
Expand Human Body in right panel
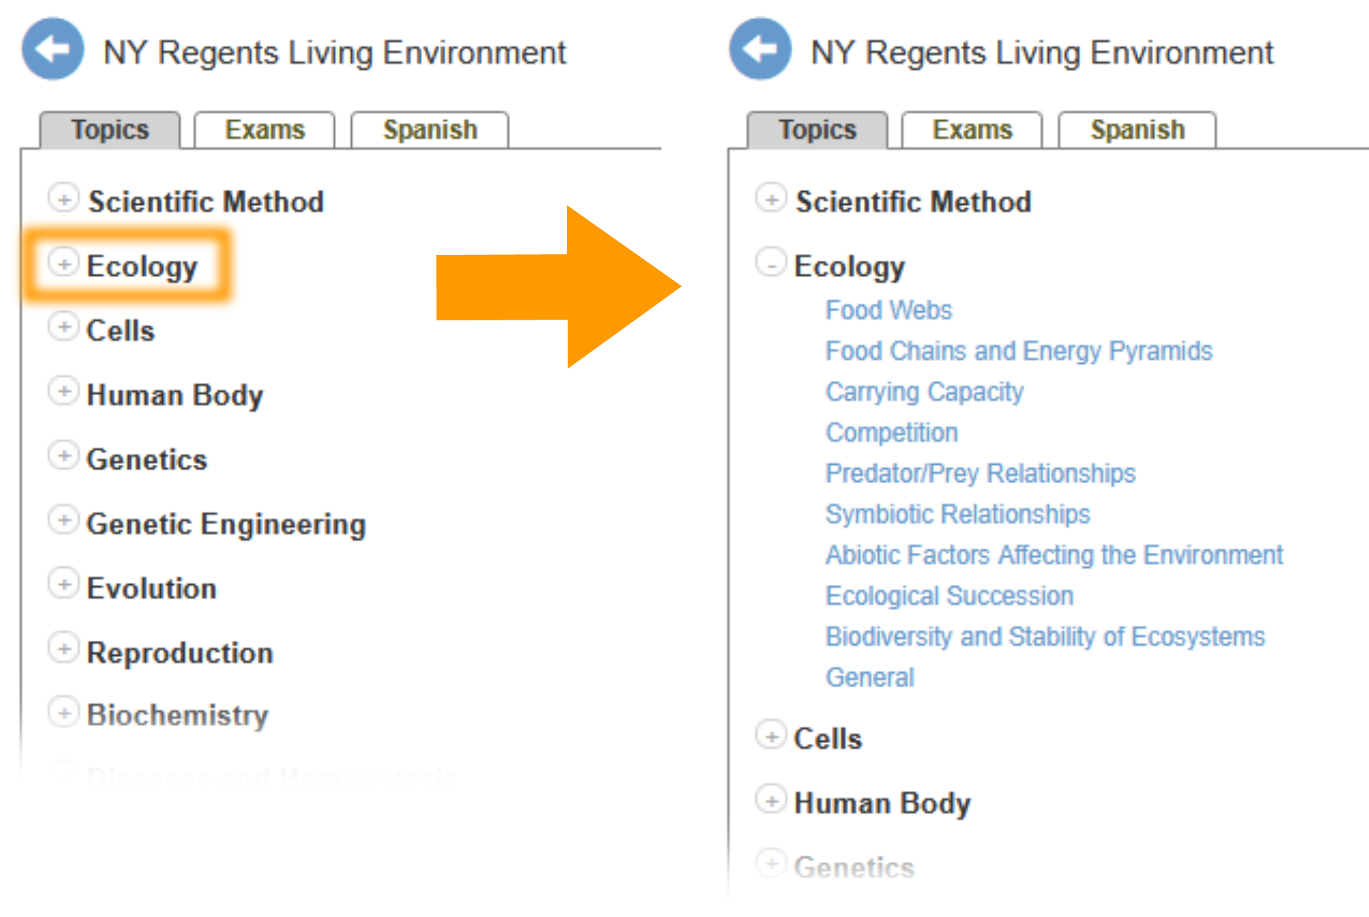click(x=771, y=800)
